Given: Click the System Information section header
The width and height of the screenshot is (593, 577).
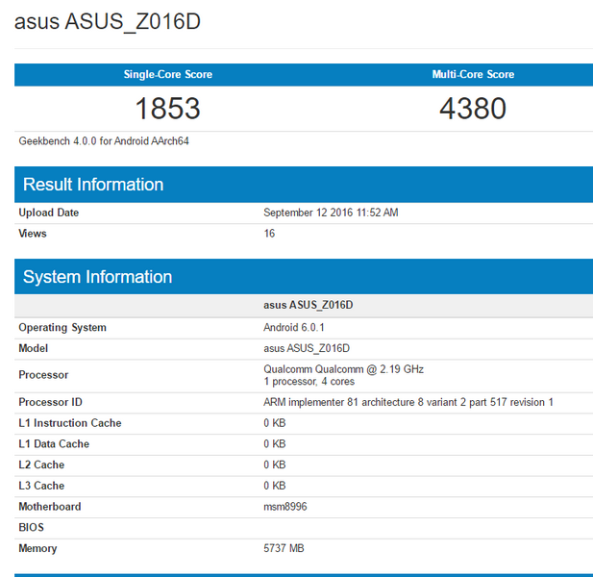Looking at the screenshot, I should [97, 277].
